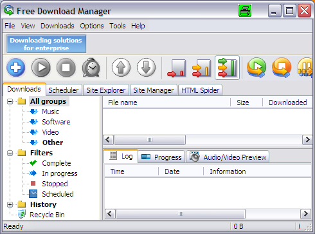315x234 pixels.
Task: Click the 0 B status bar value
Action: point(239,226)
